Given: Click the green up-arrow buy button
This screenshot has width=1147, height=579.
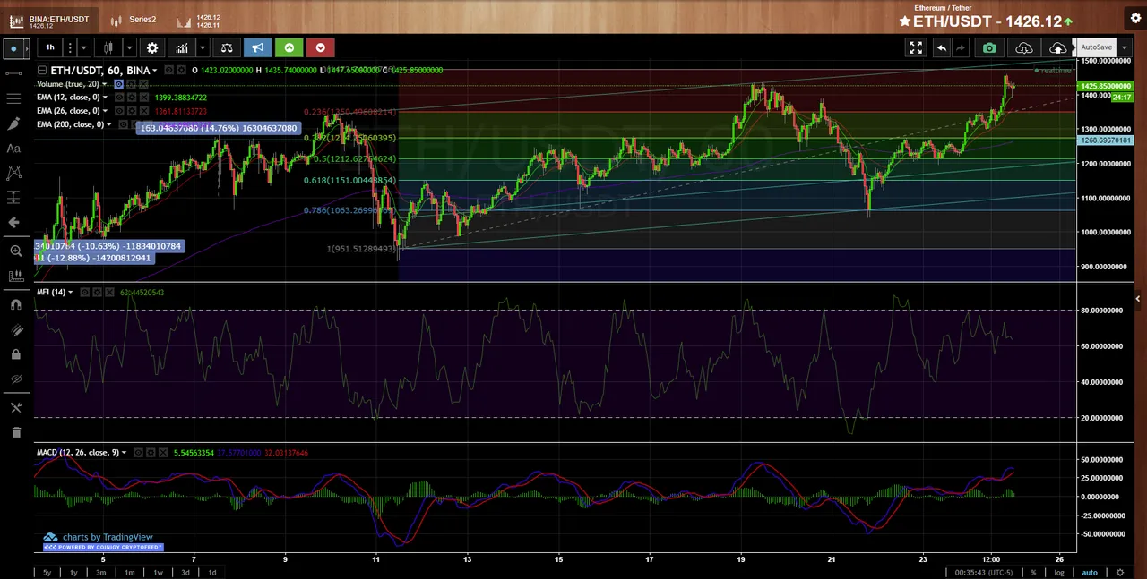Looking at the screenshot, I should click(x=289, y=47).
